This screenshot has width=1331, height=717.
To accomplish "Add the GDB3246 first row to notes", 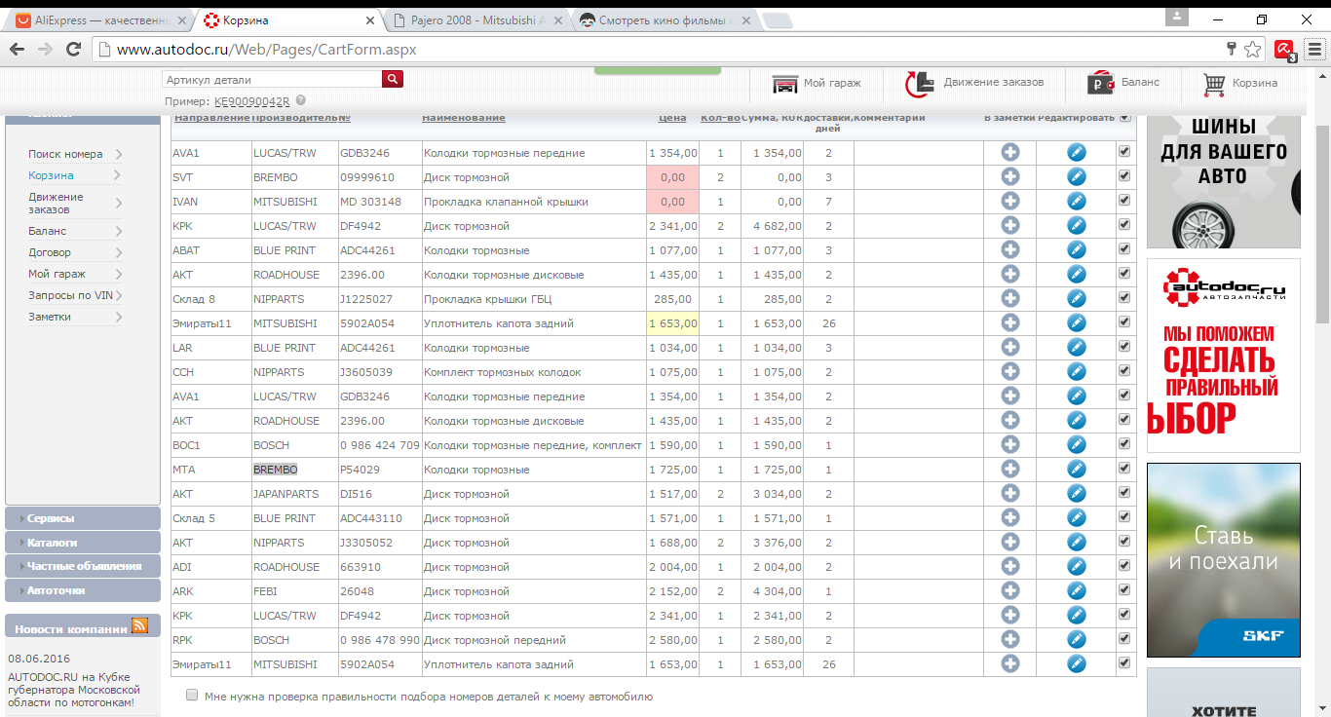I will (x=1009, y=153).
